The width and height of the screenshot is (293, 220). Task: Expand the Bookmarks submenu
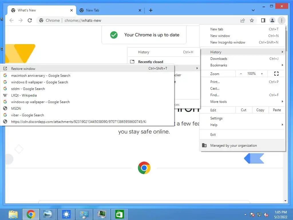(242, 65)
